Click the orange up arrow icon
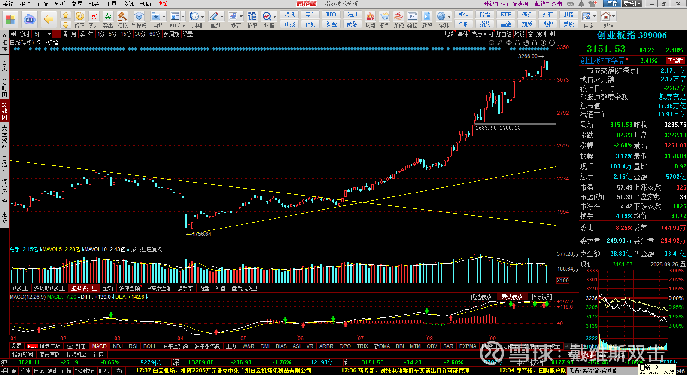The image size is (687, 376). click(66, 15)
